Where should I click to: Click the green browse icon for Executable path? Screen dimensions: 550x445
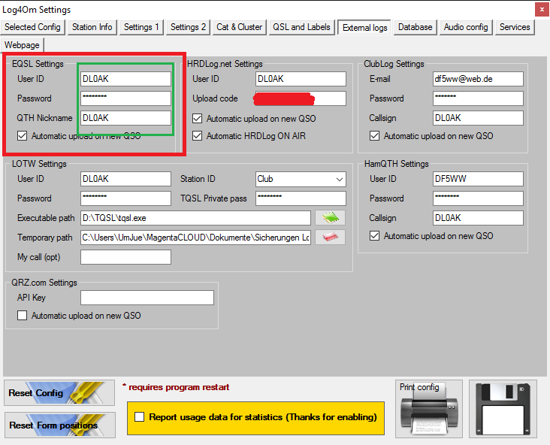[330, 218]
